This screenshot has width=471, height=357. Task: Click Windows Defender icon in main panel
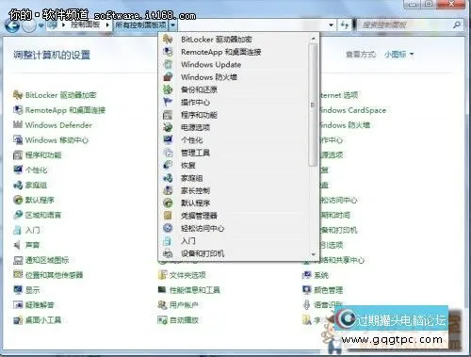tap(18, 124)
